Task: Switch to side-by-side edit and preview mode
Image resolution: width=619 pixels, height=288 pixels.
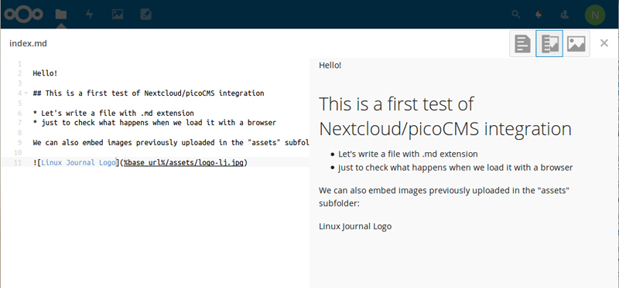Action: click(549, 44)
